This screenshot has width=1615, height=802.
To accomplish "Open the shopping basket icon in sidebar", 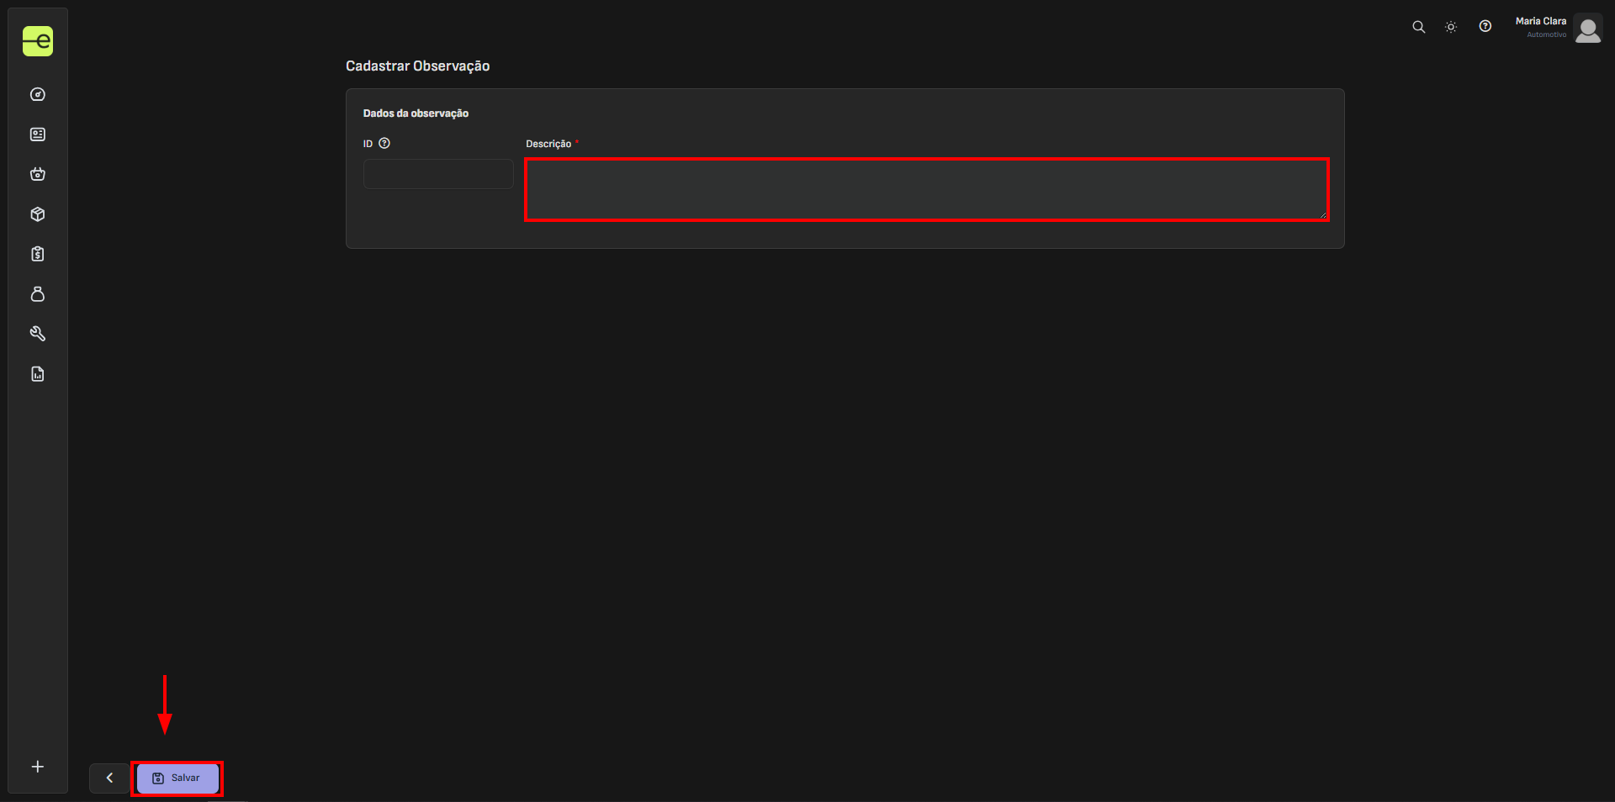I will coord(38,174).
